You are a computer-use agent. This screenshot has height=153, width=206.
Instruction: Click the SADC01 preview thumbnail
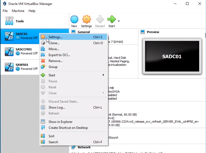coord(172,56)
